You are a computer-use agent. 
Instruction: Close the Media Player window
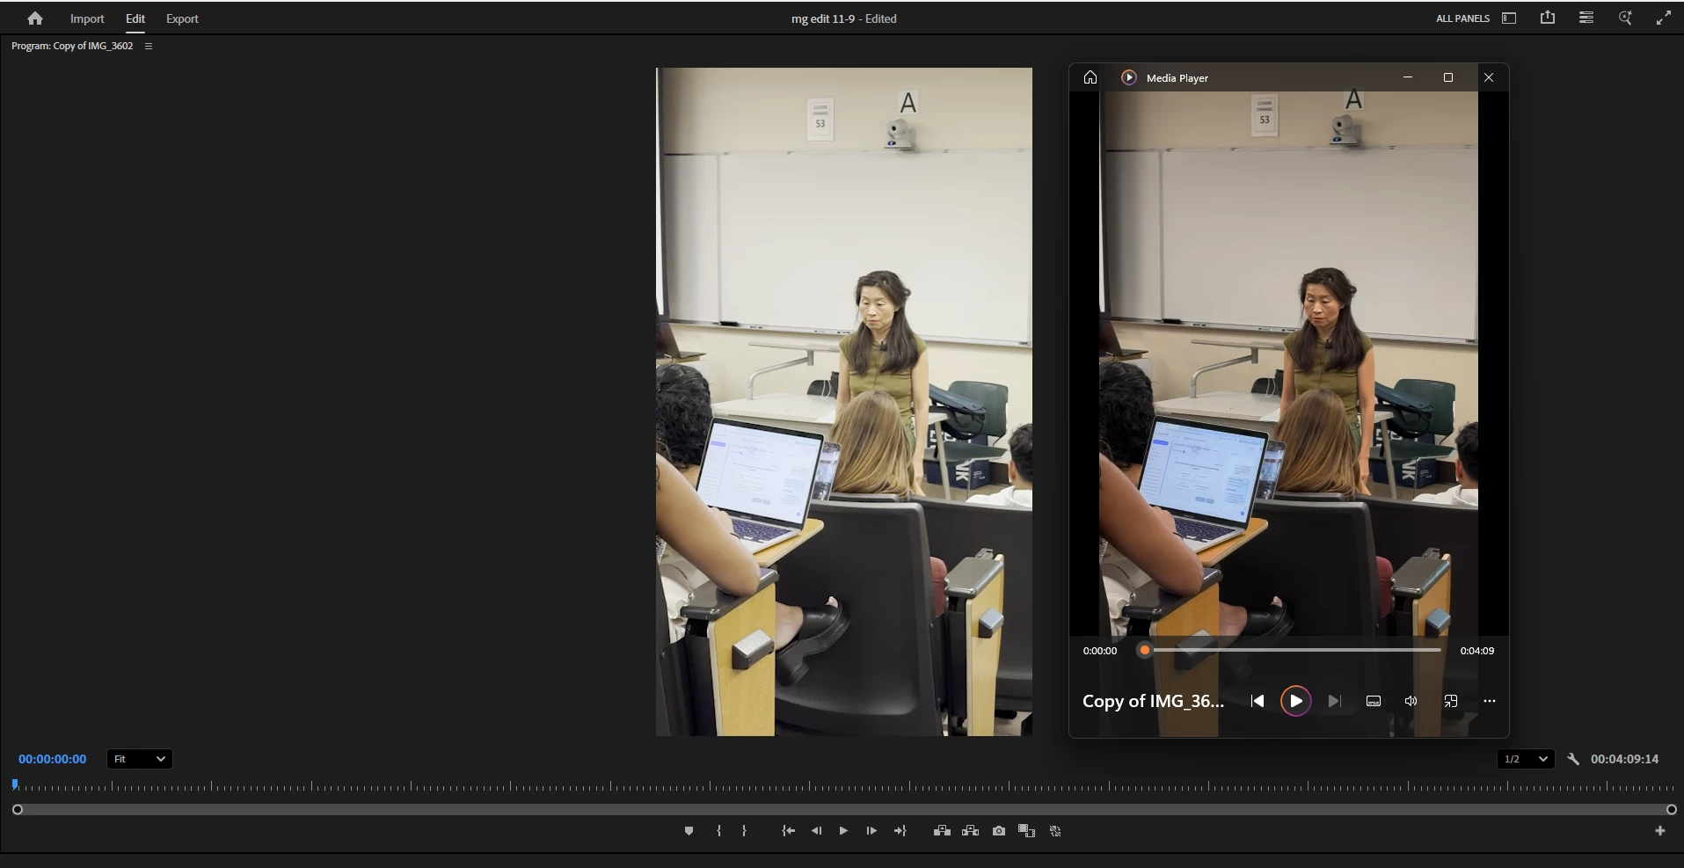(1489, 77)
